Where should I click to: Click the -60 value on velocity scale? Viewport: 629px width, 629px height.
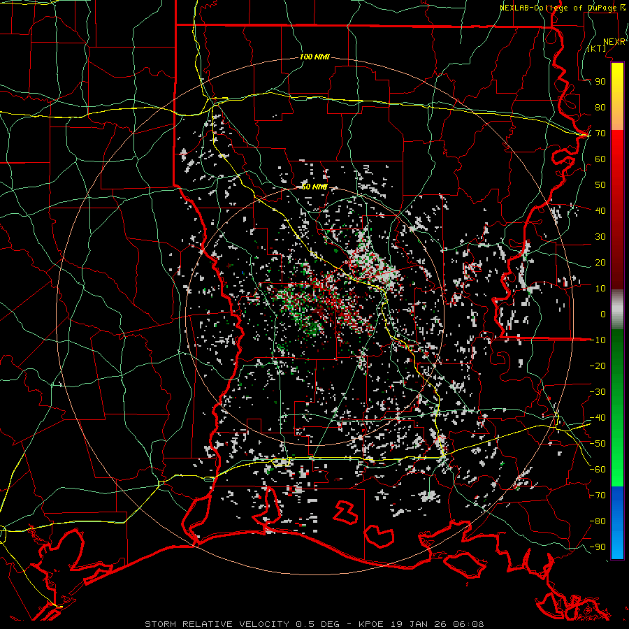click(598, 470)
